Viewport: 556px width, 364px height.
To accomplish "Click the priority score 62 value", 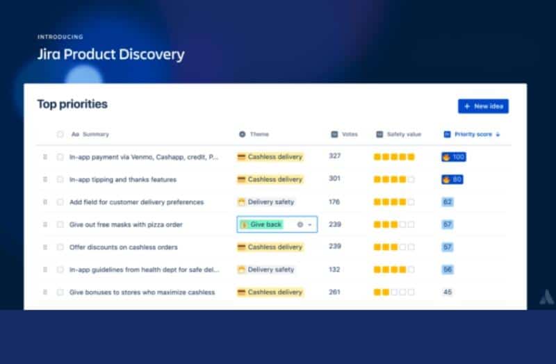I will point(448,202).
